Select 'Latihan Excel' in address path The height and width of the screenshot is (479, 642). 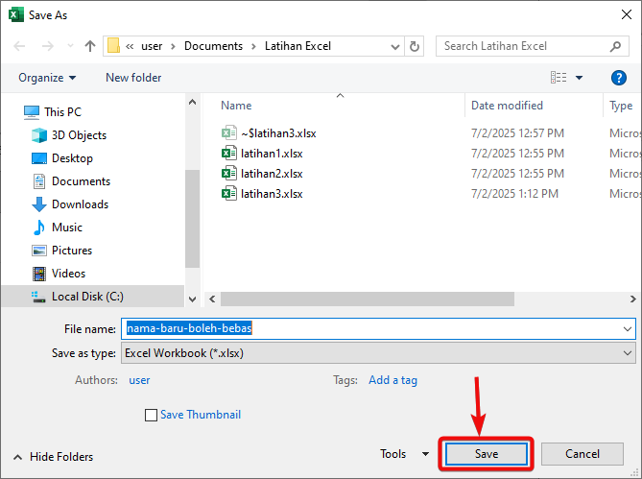point(297,46)
